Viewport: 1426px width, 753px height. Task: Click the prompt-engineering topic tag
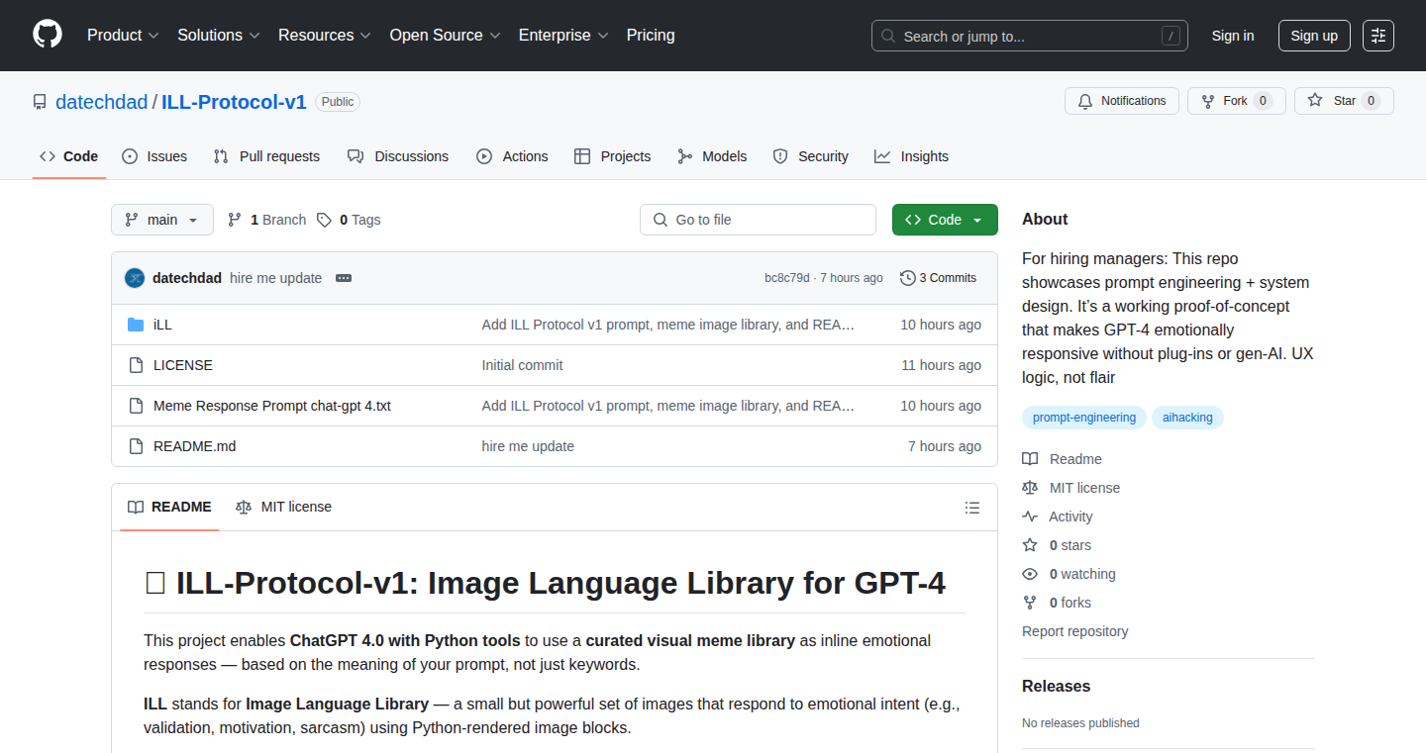(x=1084, y=418)
